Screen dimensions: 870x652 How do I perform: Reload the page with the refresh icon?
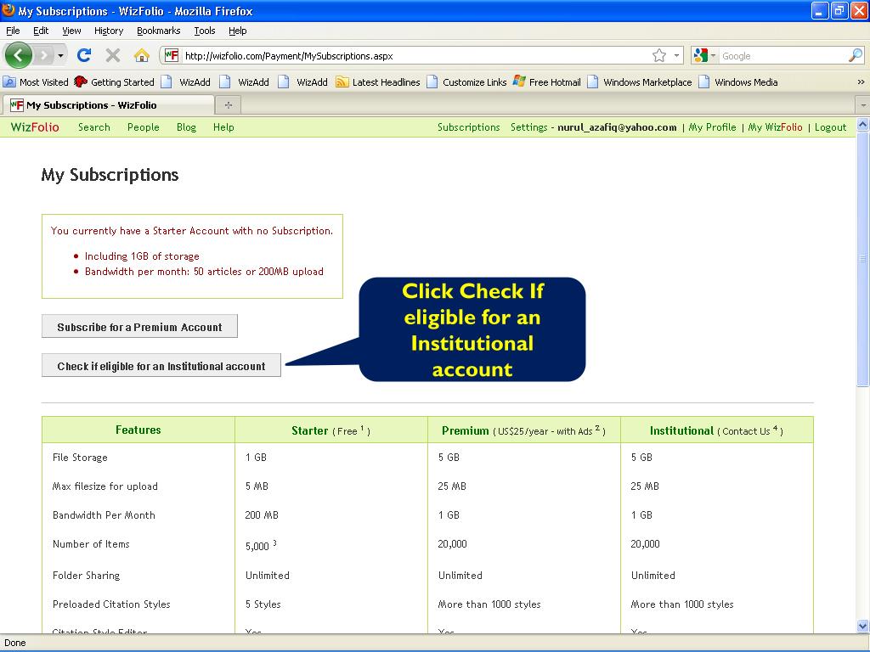pyautogui.click(x=84, y=55)
